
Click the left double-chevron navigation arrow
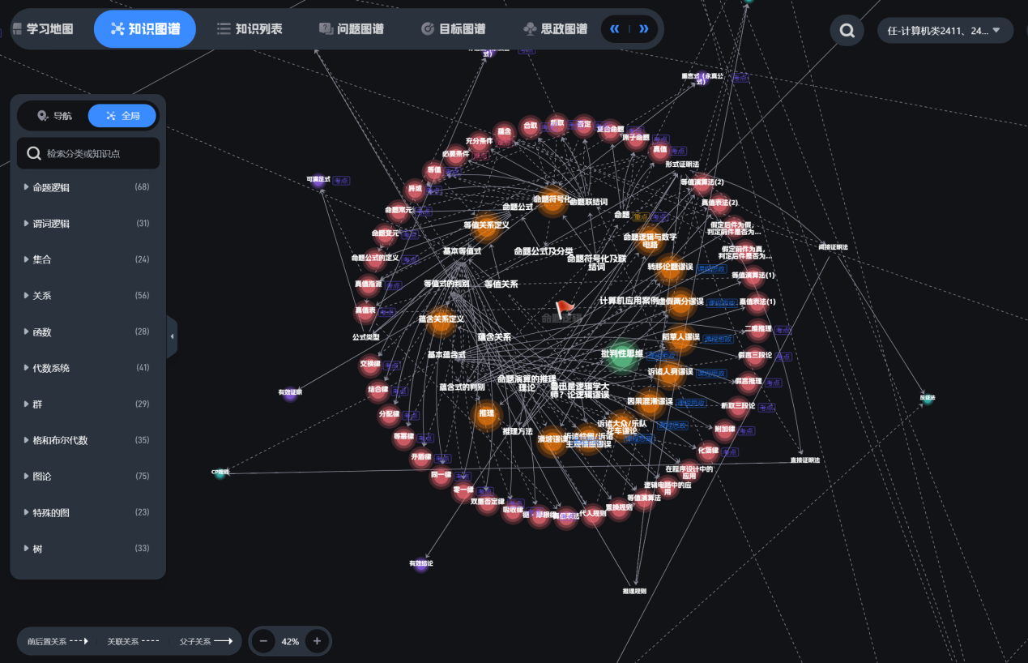point(615,29)
